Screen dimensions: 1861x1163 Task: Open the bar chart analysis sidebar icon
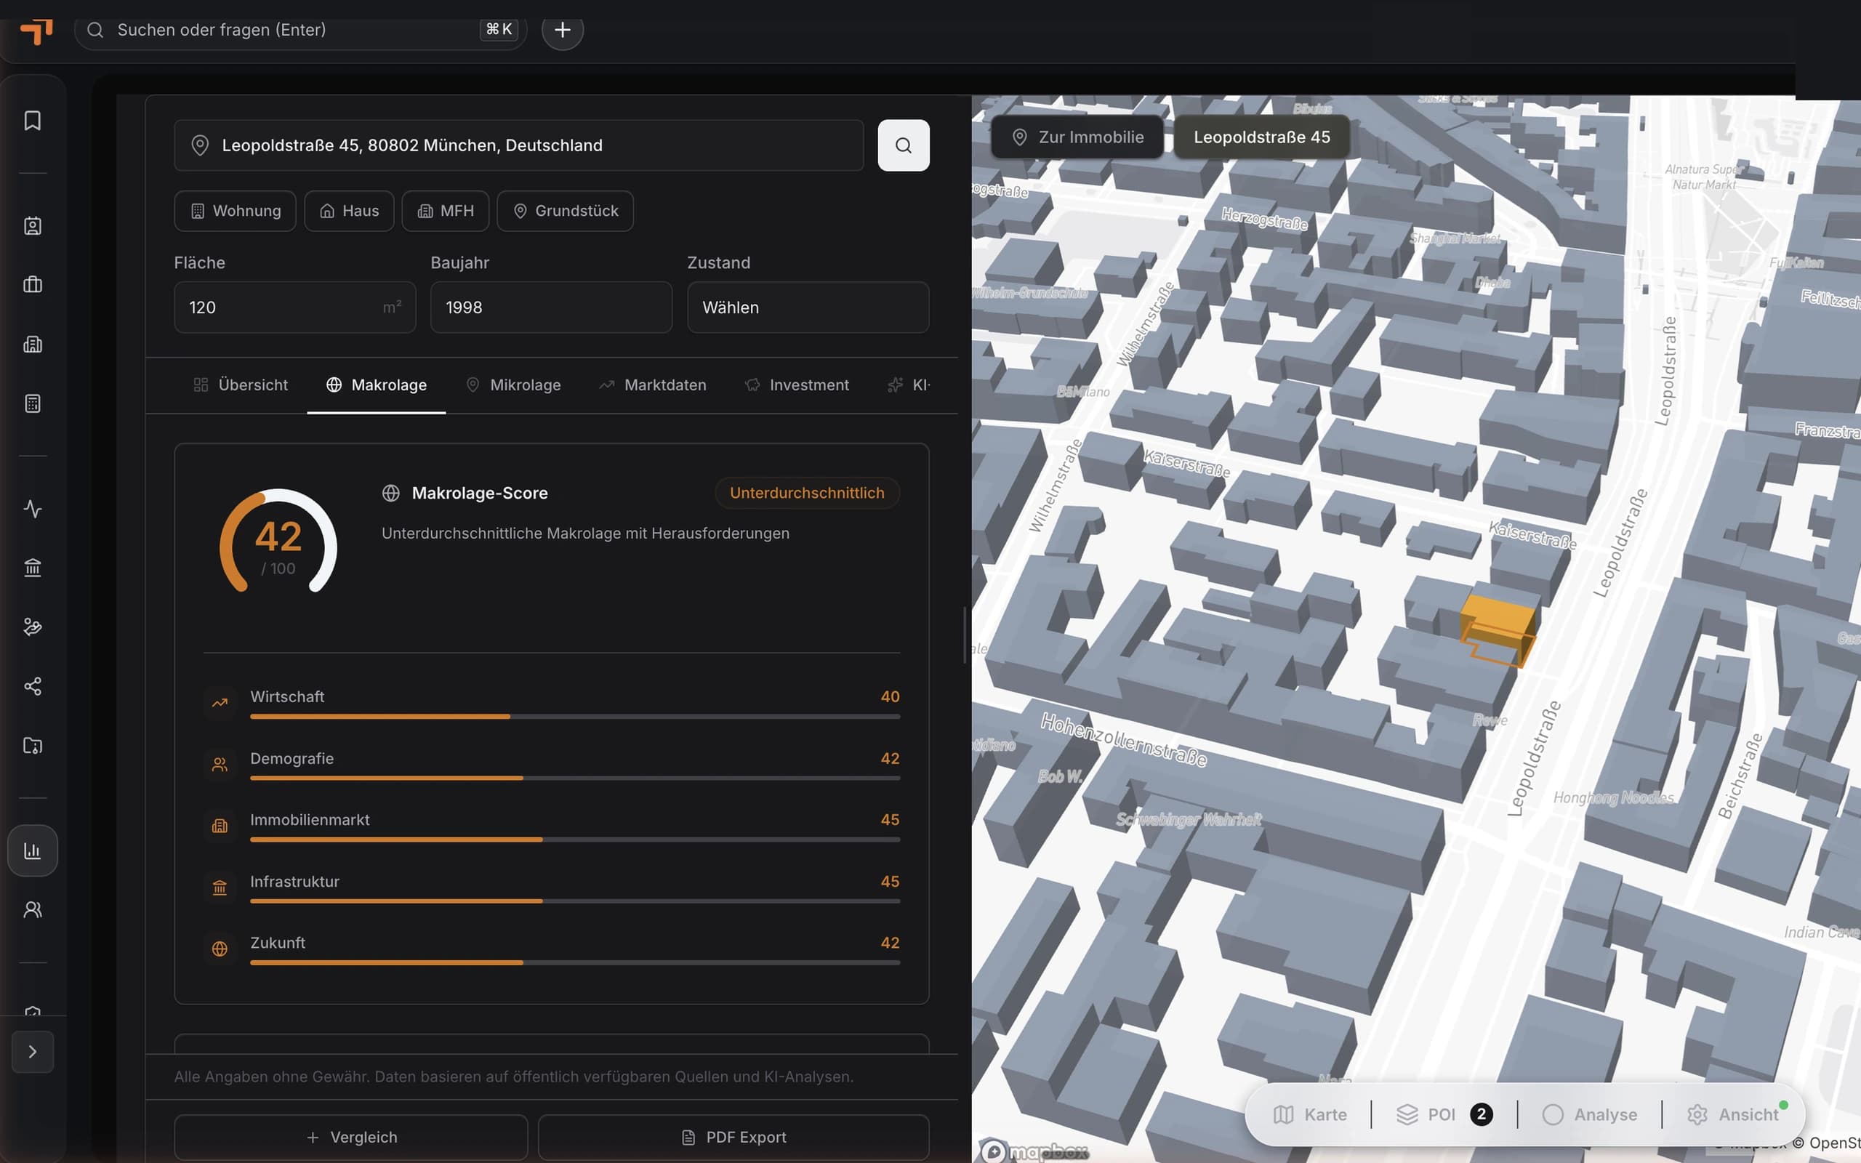point(32,850)
